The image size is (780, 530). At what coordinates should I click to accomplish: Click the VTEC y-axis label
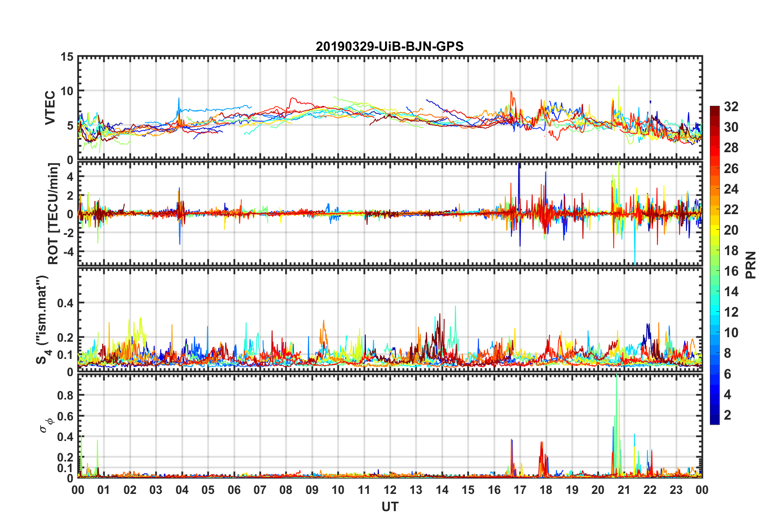click(x=50, y=108)
